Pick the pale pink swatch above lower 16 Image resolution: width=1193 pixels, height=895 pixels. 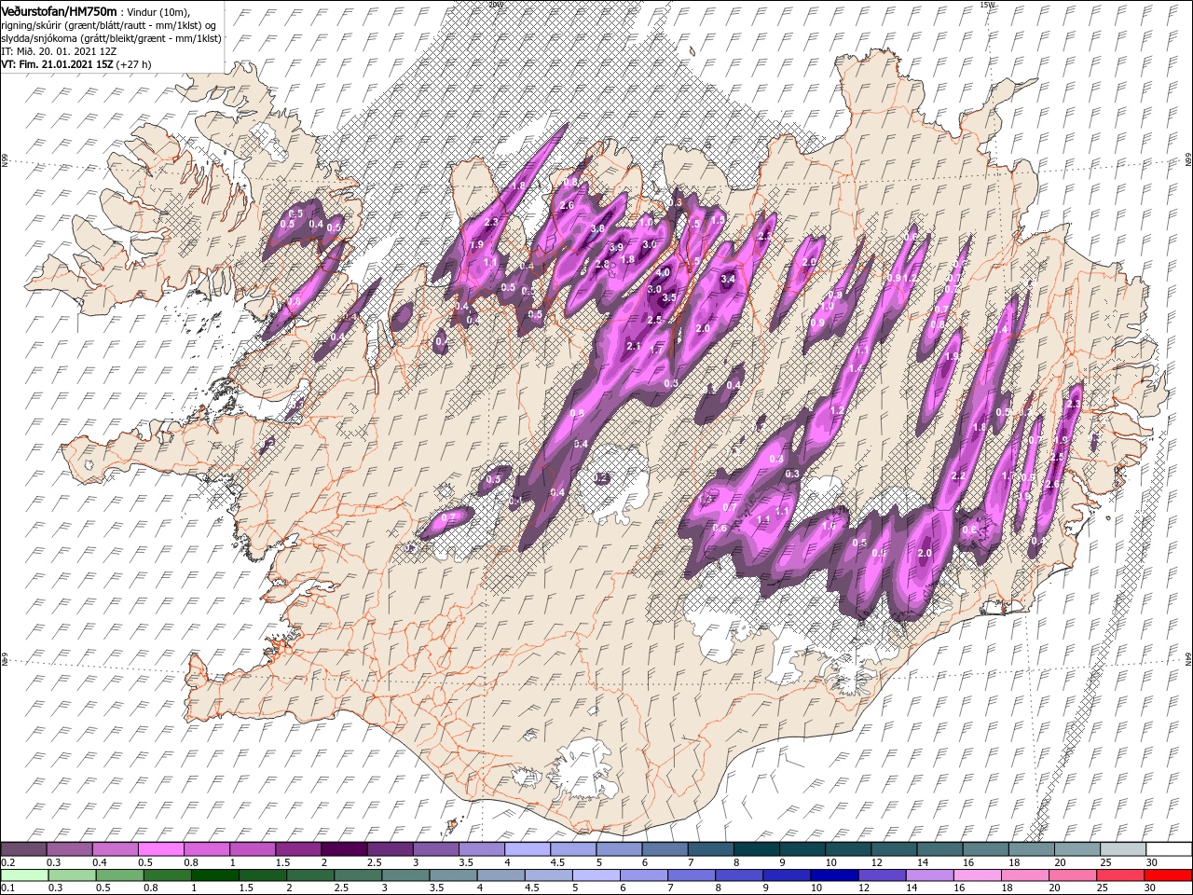[x=977, y=875]
